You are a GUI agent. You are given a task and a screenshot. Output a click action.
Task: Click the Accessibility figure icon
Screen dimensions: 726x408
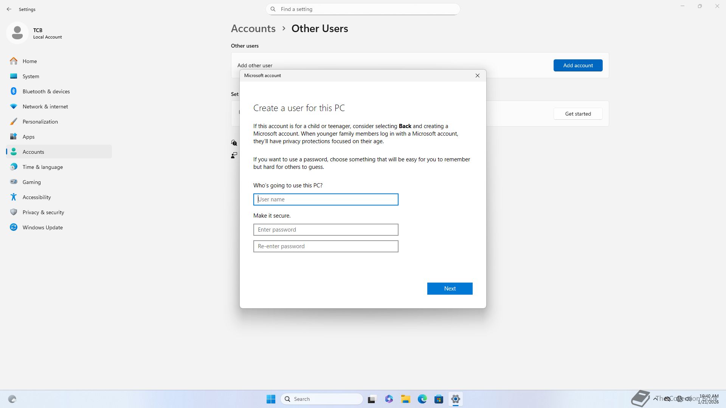(x=14, y=197)
